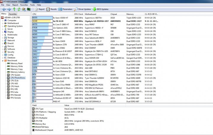Image resolution: width=213 pixels, height=135 pixels.
Task: Click the 60355 score bar
Action: pyautogui.click(x=42, y=18)
